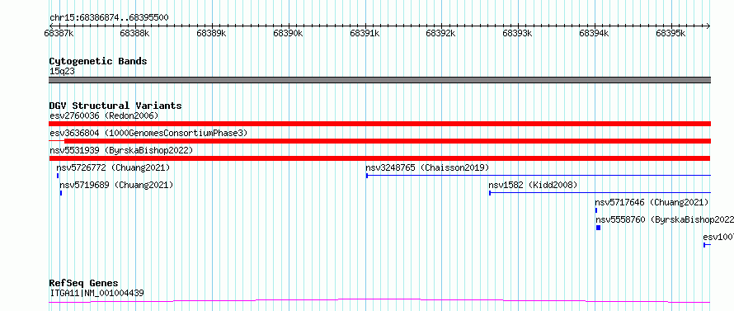This screenshot has width=734, height=311.
Task: Select the blue nsv3248765 variant line
Action: point(539,176)
